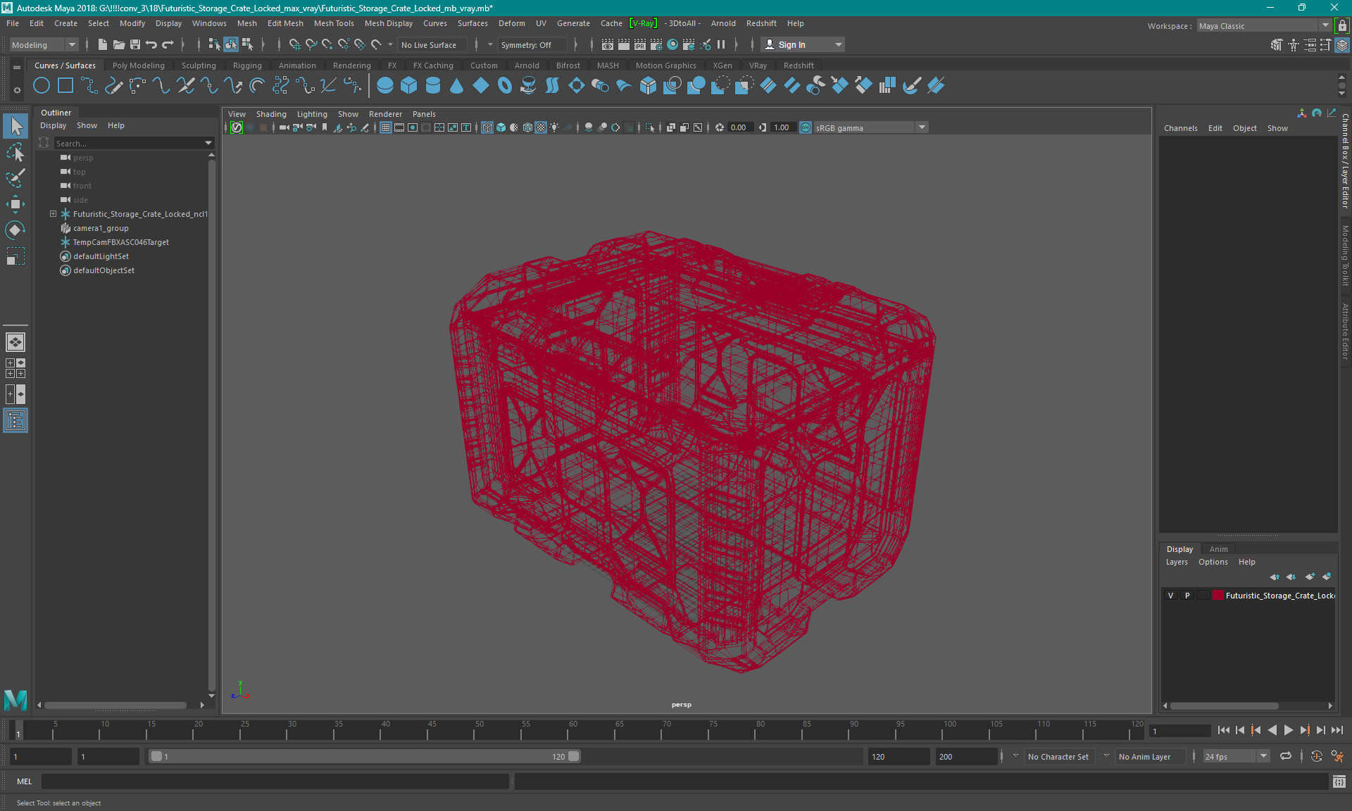Expand Futuristic_Storage_Crate_Locked node
The image size is (1352, 811).
53,213
